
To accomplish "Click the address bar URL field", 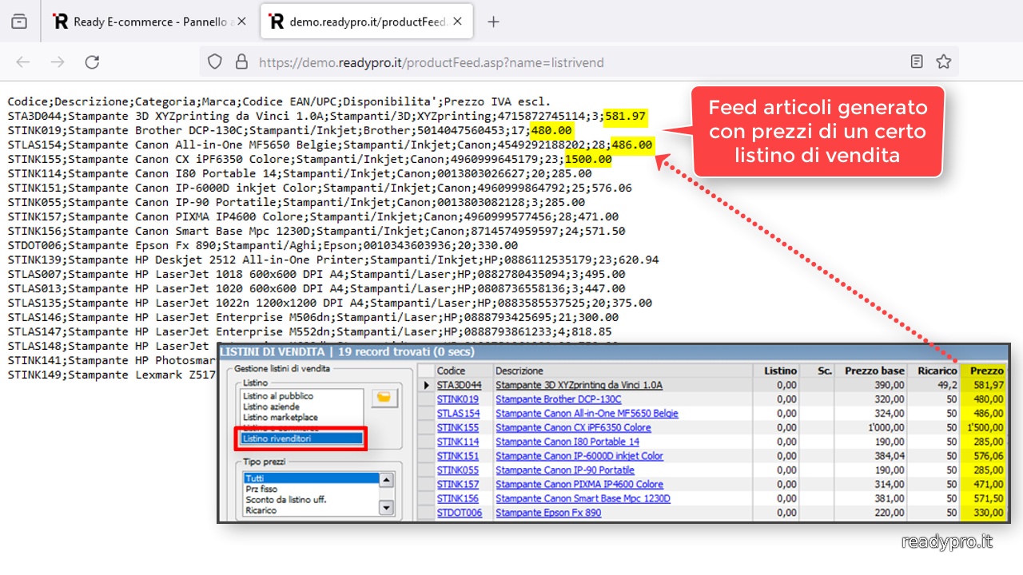I will (579, 61).
